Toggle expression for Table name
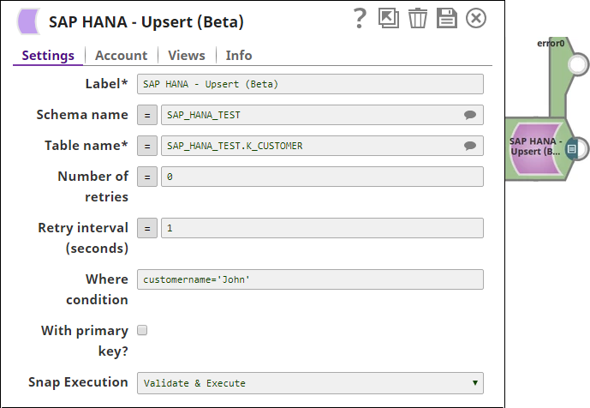The width and height of the screenshot is (590, 408). 147,146
